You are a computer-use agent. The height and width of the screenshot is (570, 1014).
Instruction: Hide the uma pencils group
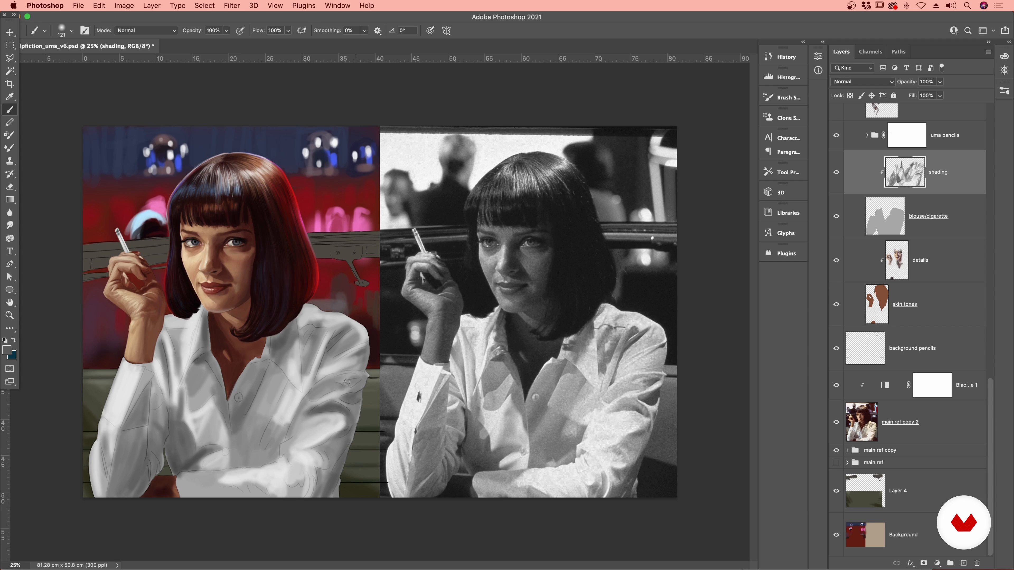pos(836,135)
